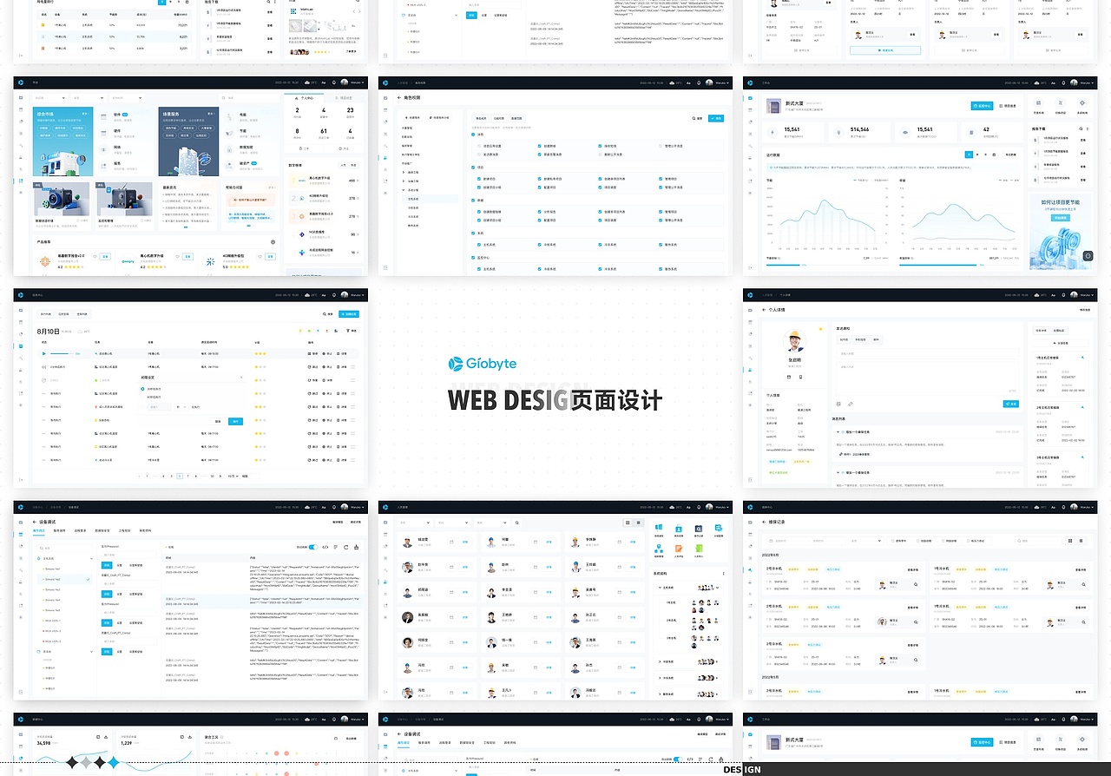Click the logo in the 8月10日 screen header
Image resolution: width=1111 pixels, height=776 pixels.
point(21,295)
